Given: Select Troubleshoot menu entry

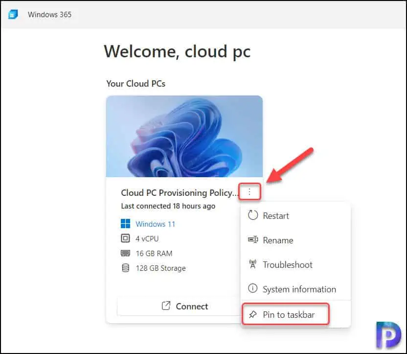Looking at the screenshot, I should (295, 265).
